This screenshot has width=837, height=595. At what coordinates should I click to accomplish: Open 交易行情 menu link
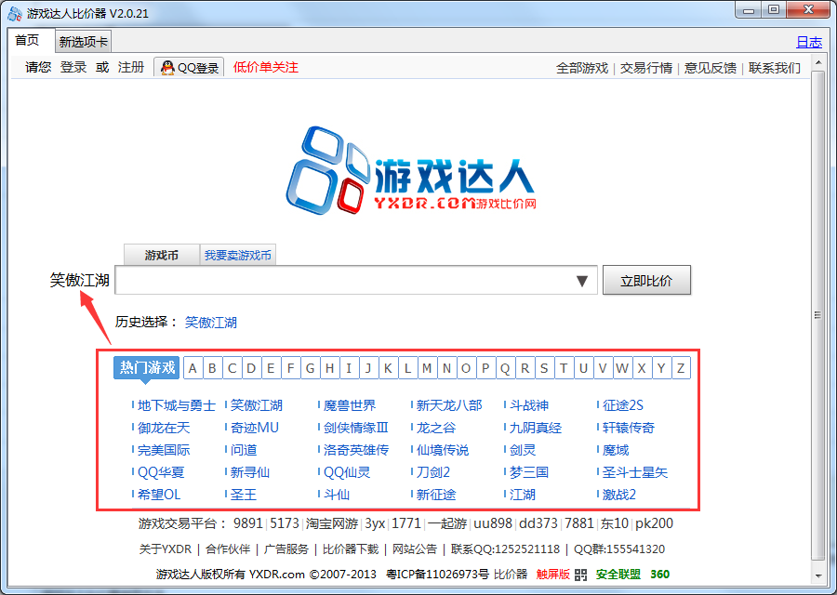pyautogui.click(x=646, y=68)
